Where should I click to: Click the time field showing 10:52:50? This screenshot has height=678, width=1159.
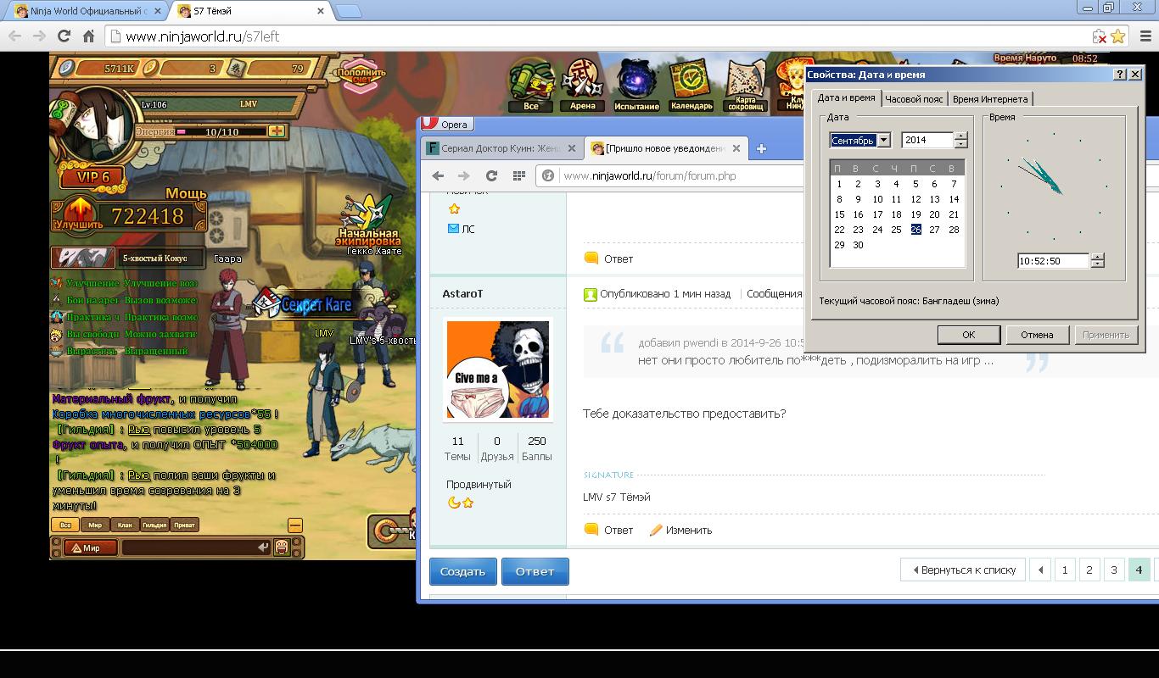click(1054, 261)
